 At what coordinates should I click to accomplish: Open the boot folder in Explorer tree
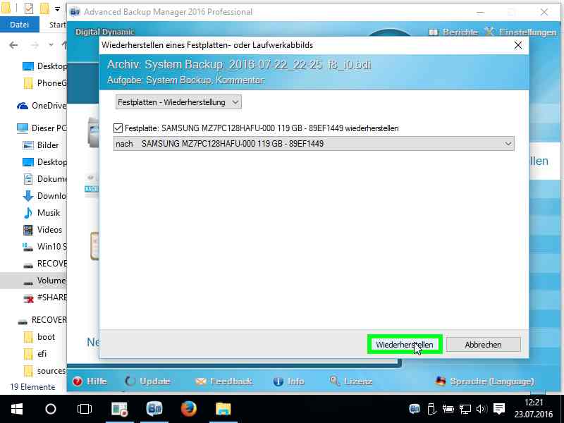click(x=39, y=337)
